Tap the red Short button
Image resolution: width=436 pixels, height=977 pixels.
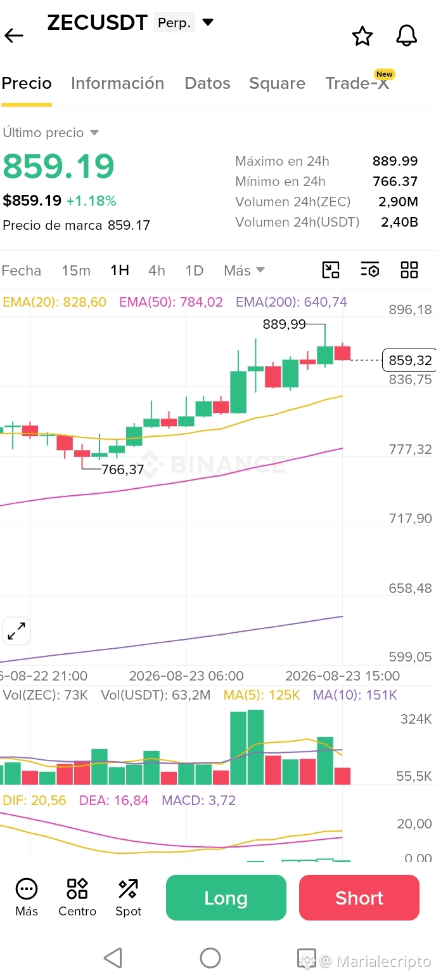tap(359, 898)
